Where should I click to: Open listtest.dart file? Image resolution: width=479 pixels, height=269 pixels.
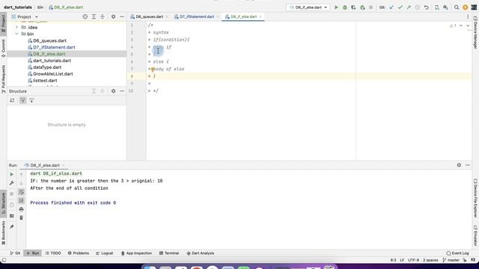[45, 81]
